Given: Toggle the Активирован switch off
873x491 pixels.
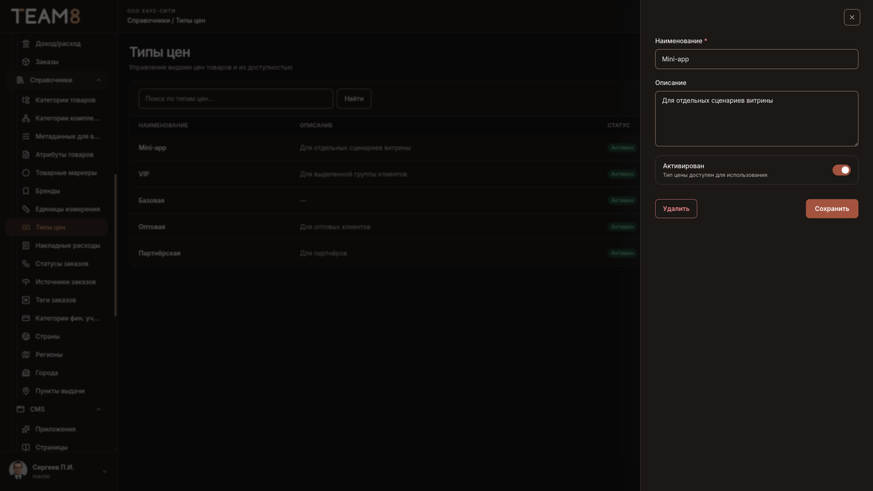Looking at the screenshot, I should click(x=841, y=170).
